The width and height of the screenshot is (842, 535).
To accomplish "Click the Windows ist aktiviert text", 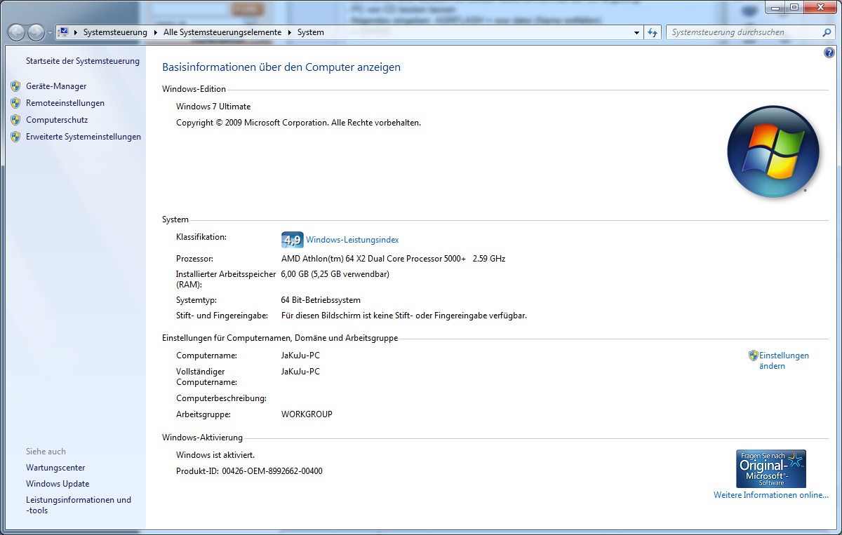I will coord(215,455).
